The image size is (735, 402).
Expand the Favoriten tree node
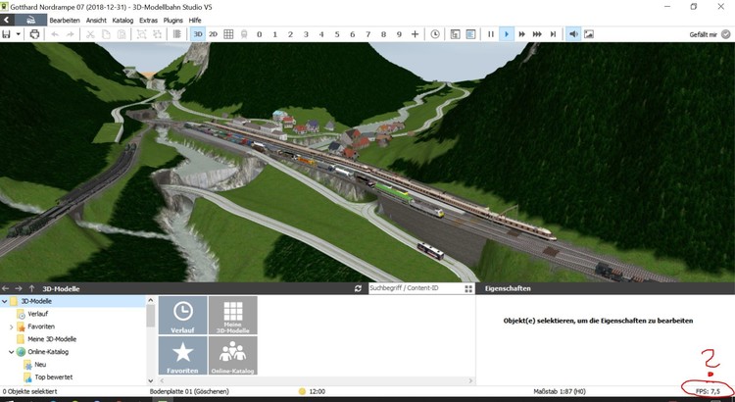[11, 327]
